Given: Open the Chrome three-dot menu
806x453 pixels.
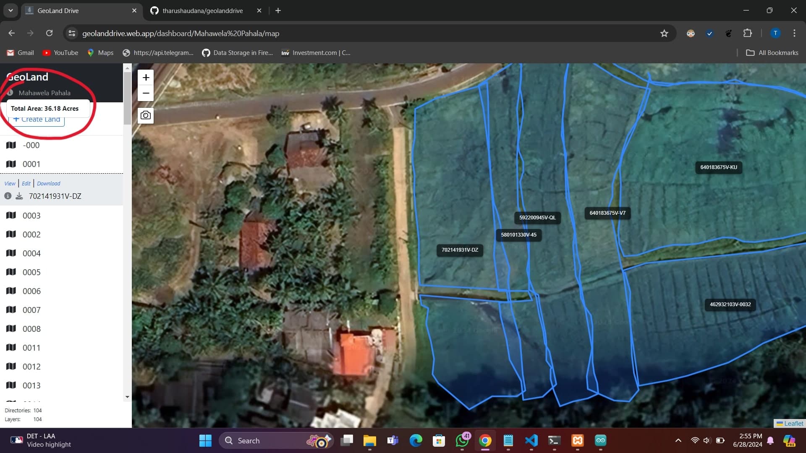Looking at the screenshot, I should (794, 34).
